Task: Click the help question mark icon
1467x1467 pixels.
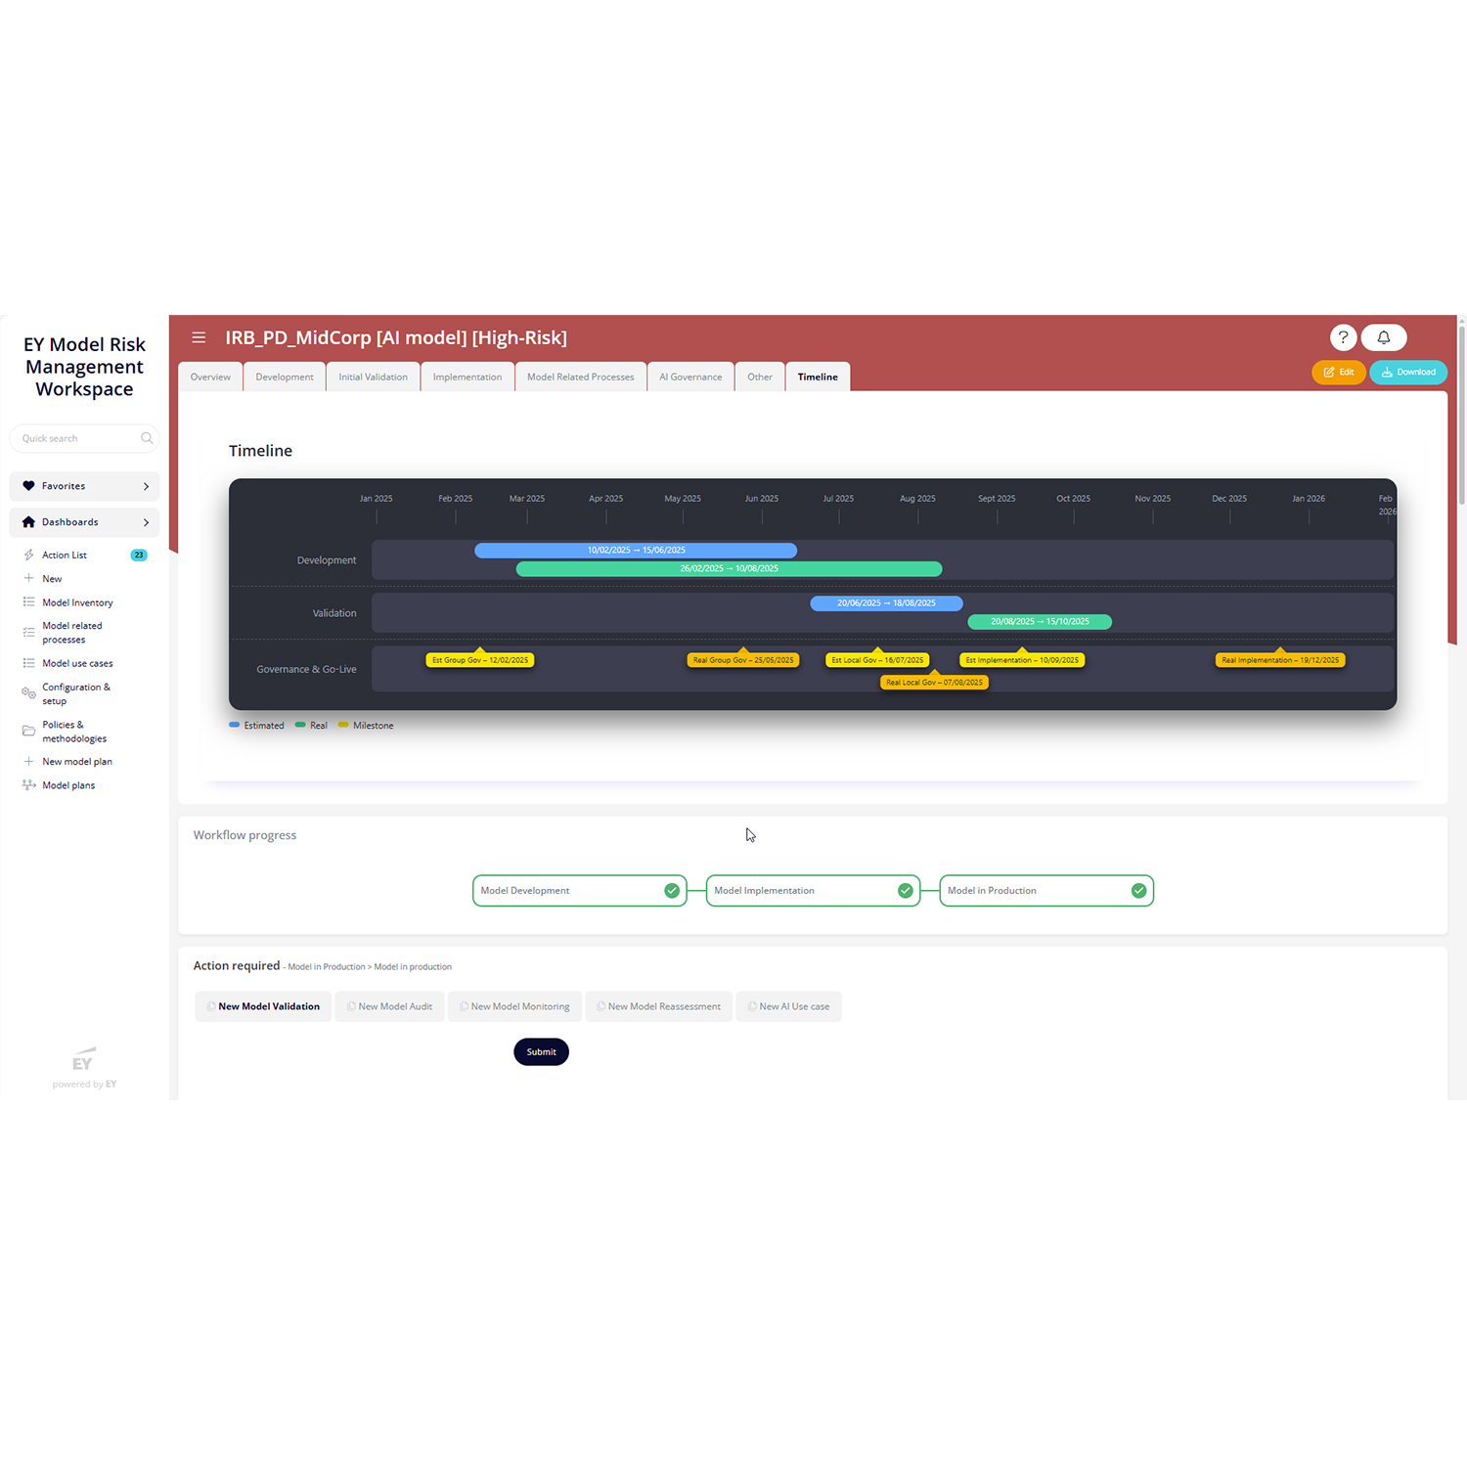Action: click(x=1343, y=337)
